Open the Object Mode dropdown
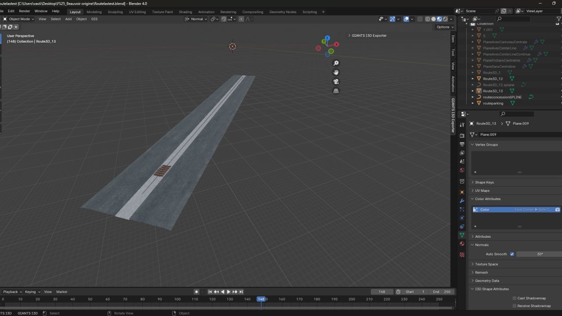This screenshot has width=562, height=316. tap(18, 19)
